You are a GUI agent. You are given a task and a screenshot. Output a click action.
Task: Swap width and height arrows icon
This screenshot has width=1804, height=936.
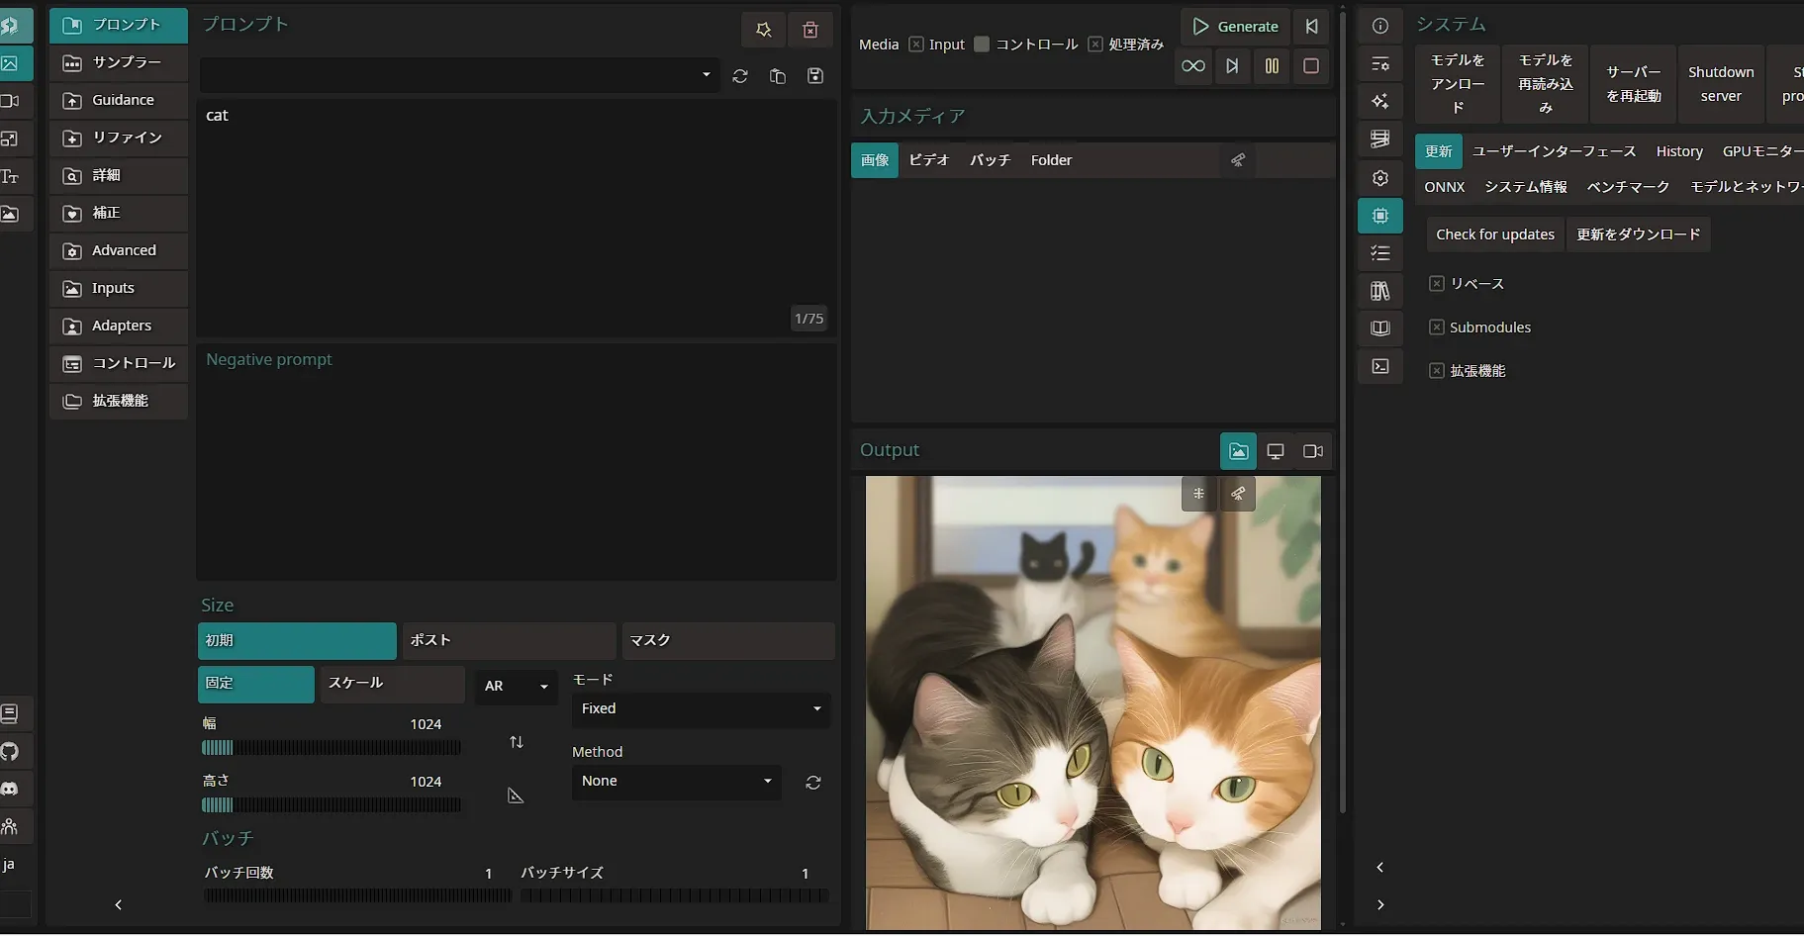(517, 742)
